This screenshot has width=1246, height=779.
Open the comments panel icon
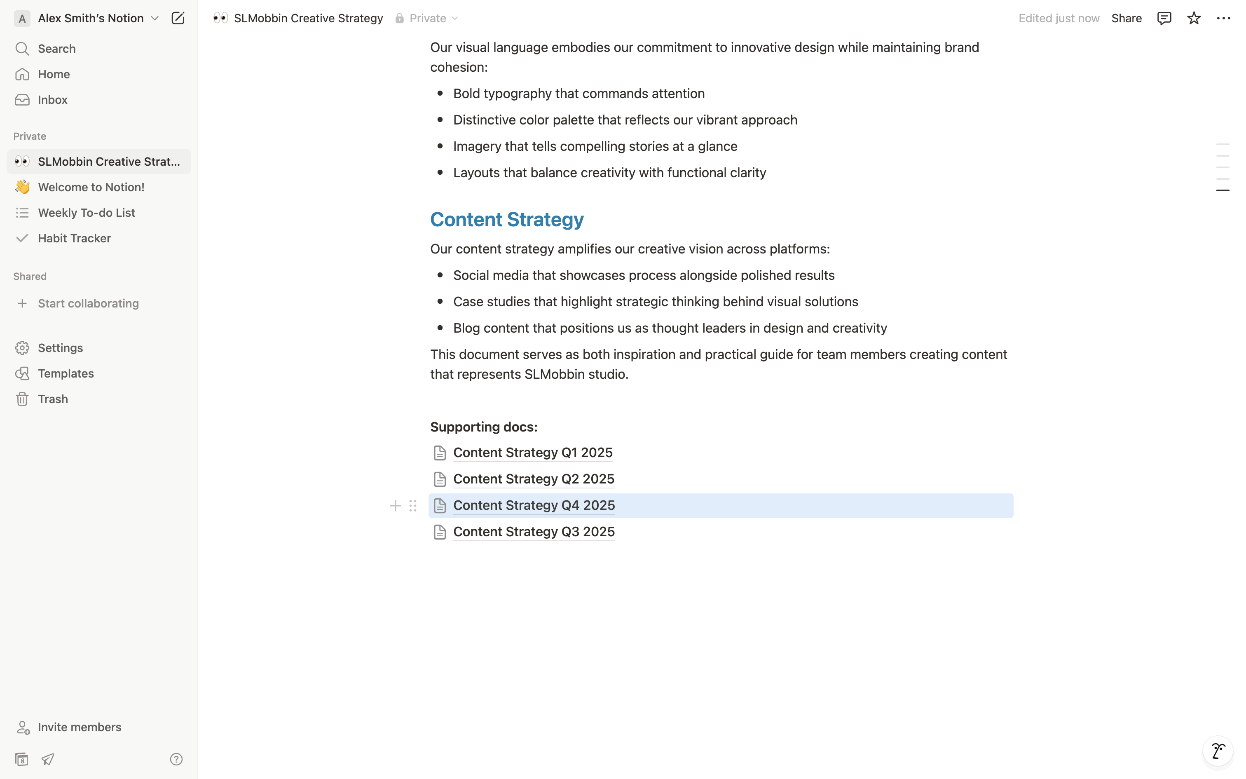(1164, 19)
